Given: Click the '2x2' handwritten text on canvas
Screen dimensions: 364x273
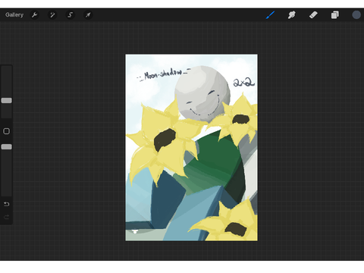Looking at the screenshot, I should 243,83.
